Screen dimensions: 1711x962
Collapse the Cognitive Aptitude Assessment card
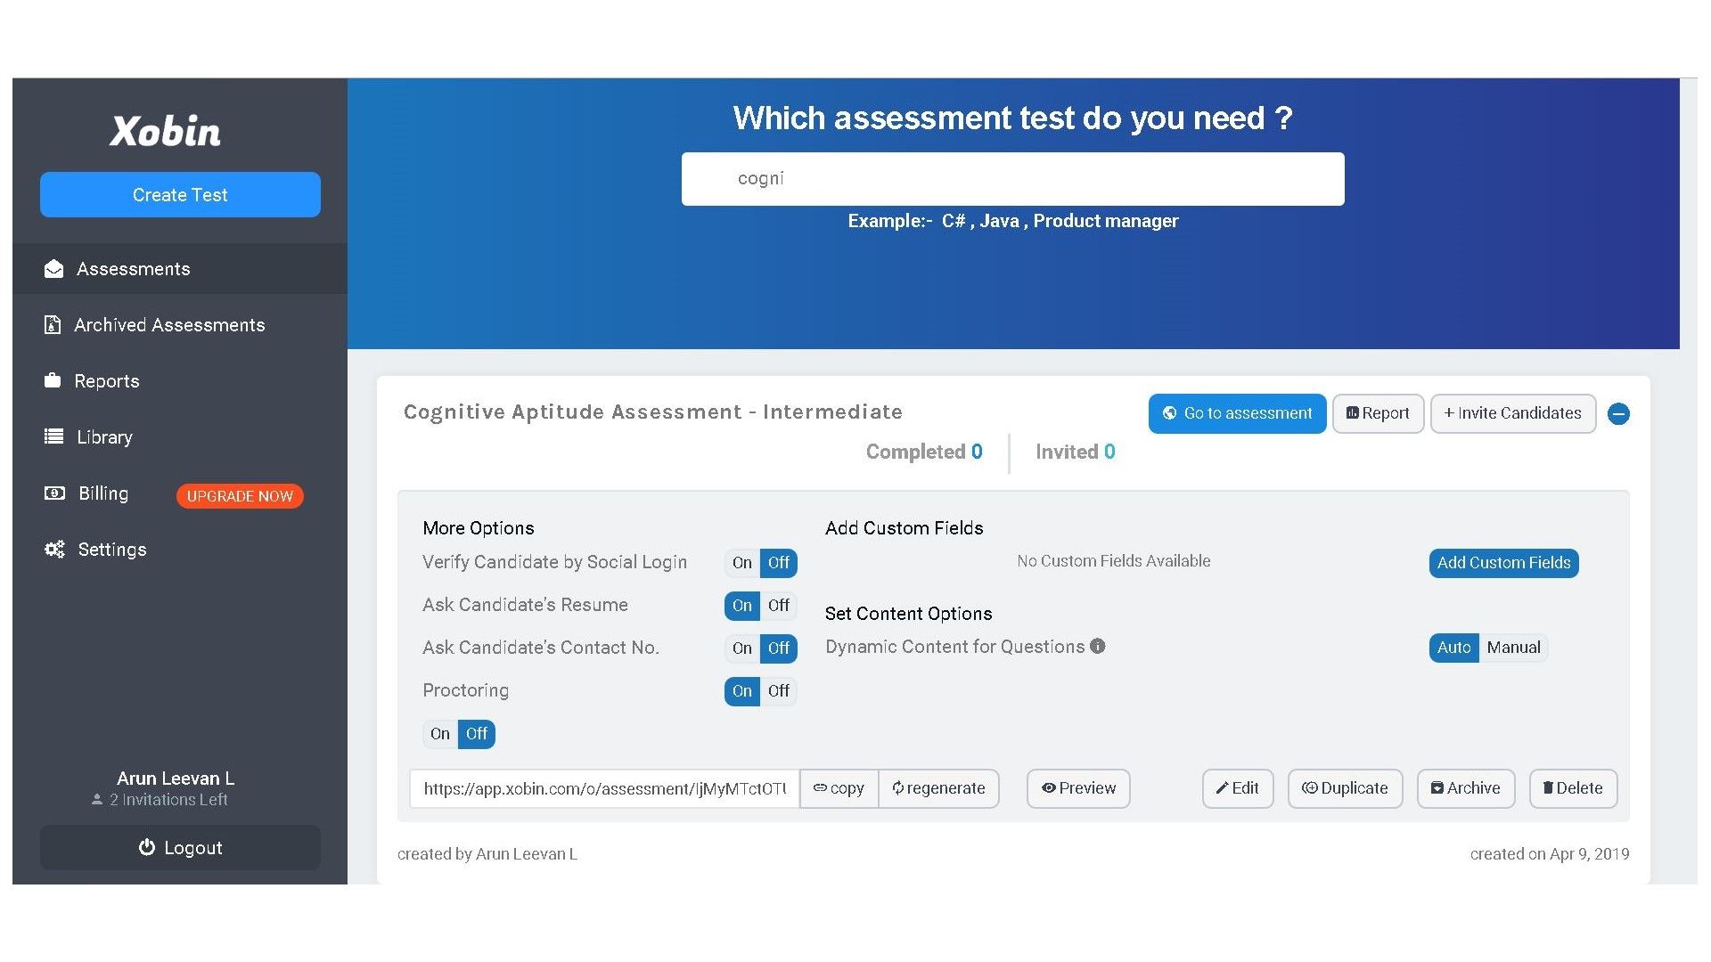click(1618, 413)
